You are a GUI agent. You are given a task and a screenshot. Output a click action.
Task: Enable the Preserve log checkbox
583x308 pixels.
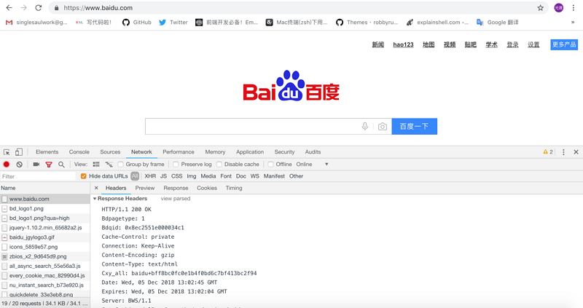[x=176, y=165]
